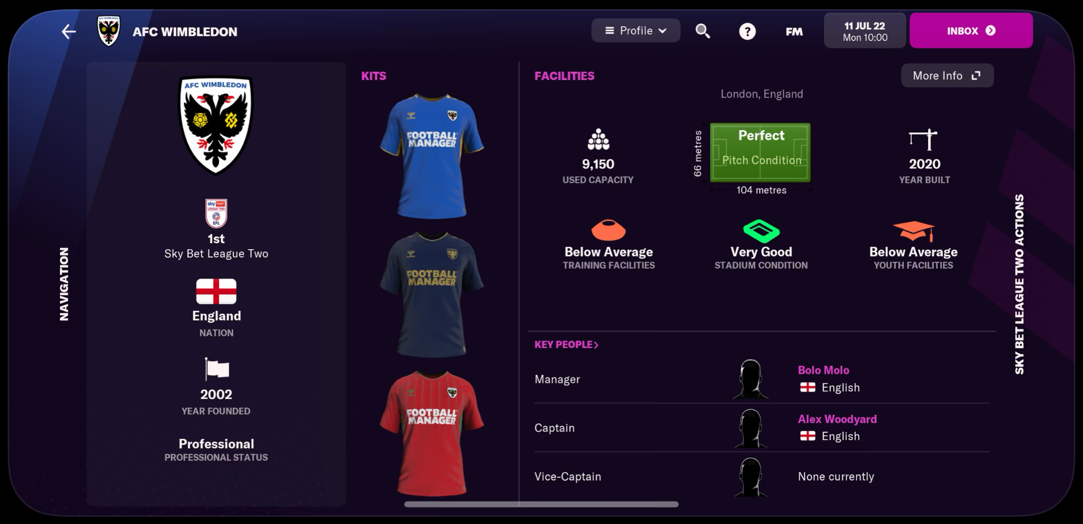Image resolution: width=1083 pixels, height=524 pixels.
Task: Select the red third kit shirt
Action: [x=432, y=433]
